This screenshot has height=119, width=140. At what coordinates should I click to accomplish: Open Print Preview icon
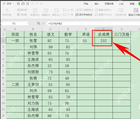click(x=28, y=4)
